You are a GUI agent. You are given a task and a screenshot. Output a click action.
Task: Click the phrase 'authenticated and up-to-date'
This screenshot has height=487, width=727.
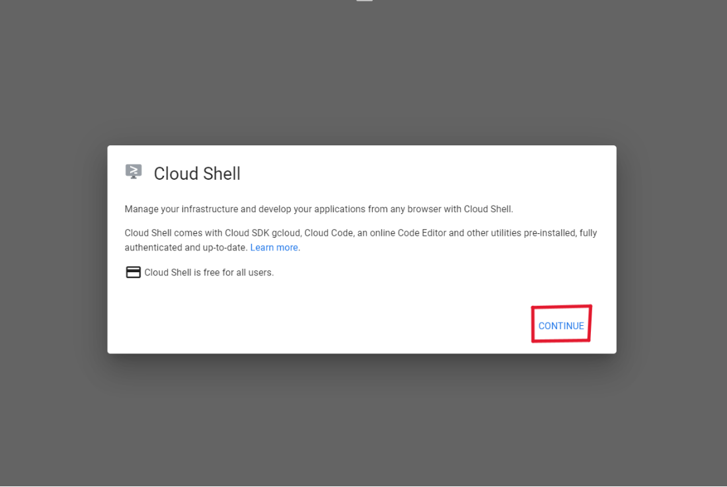[x=186, y=248]
